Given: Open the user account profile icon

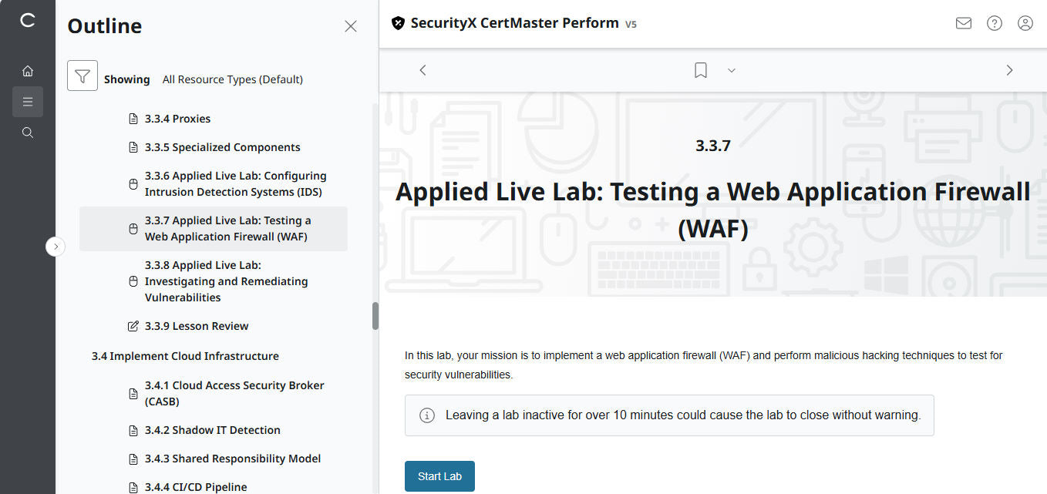Looking at the screenshot, I should click(1025, 23).
